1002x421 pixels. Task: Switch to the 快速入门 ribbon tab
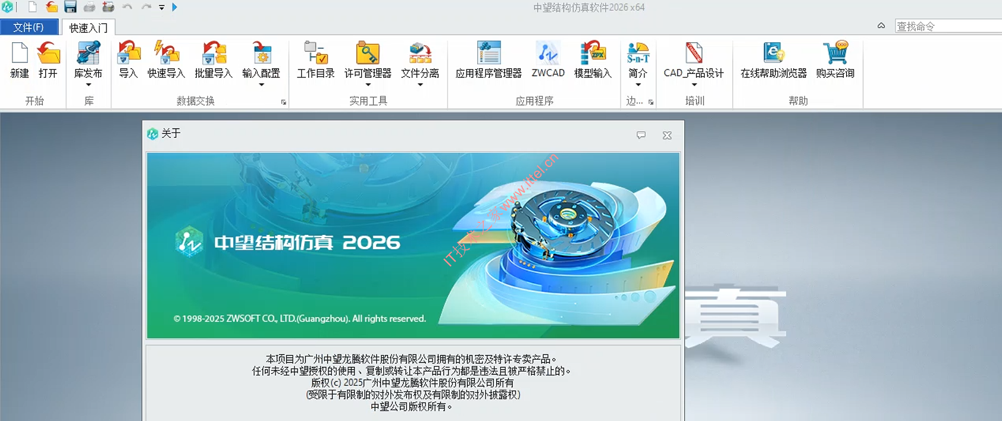pos(88,28)
